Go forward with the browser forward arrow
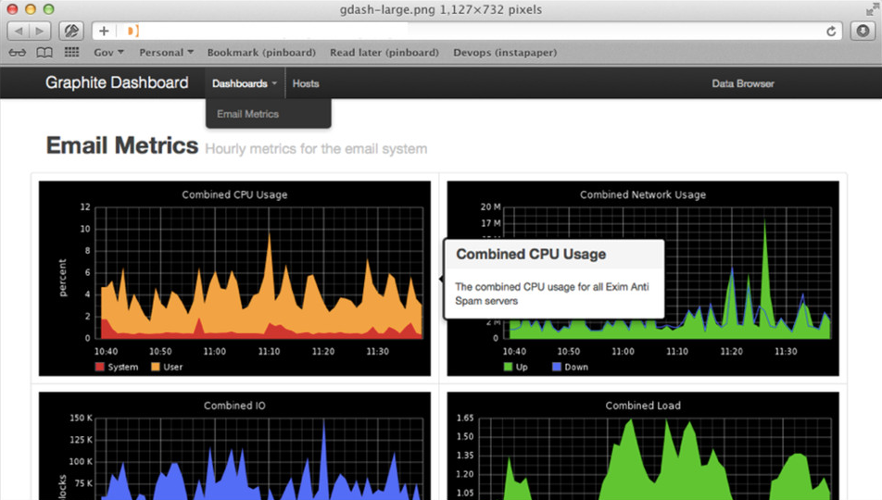The width and height of the screenshot is (882, 500). tap(39, 31)
